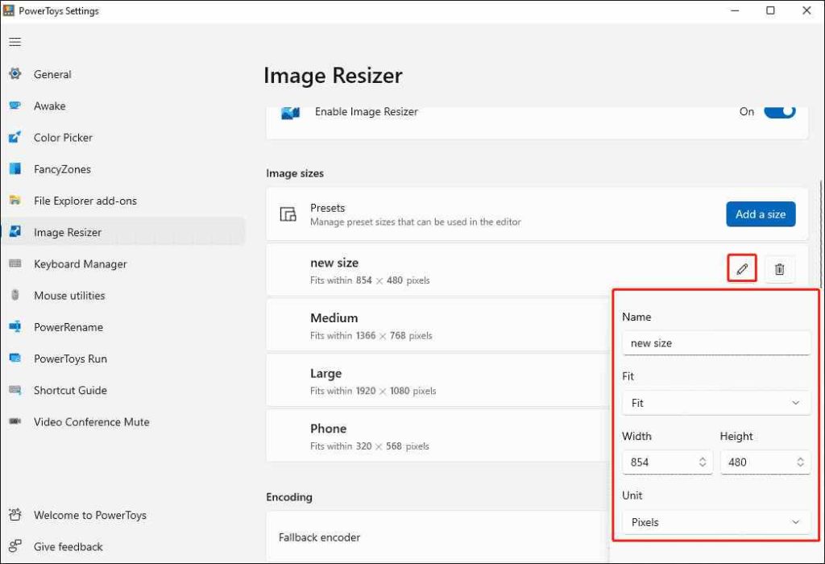Click the PowerRename icon
Image resolution: width=825 pixels, height=564 pixels.
15,327
